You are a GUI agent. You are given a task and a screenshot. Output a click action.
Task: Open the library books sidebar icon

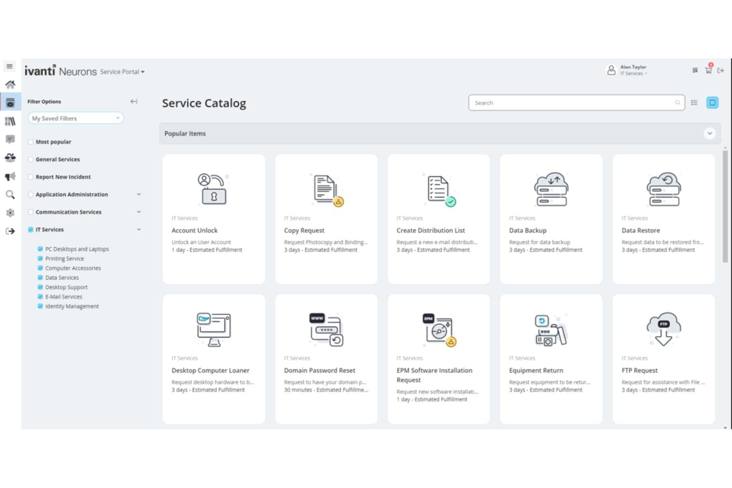(10, 121)
